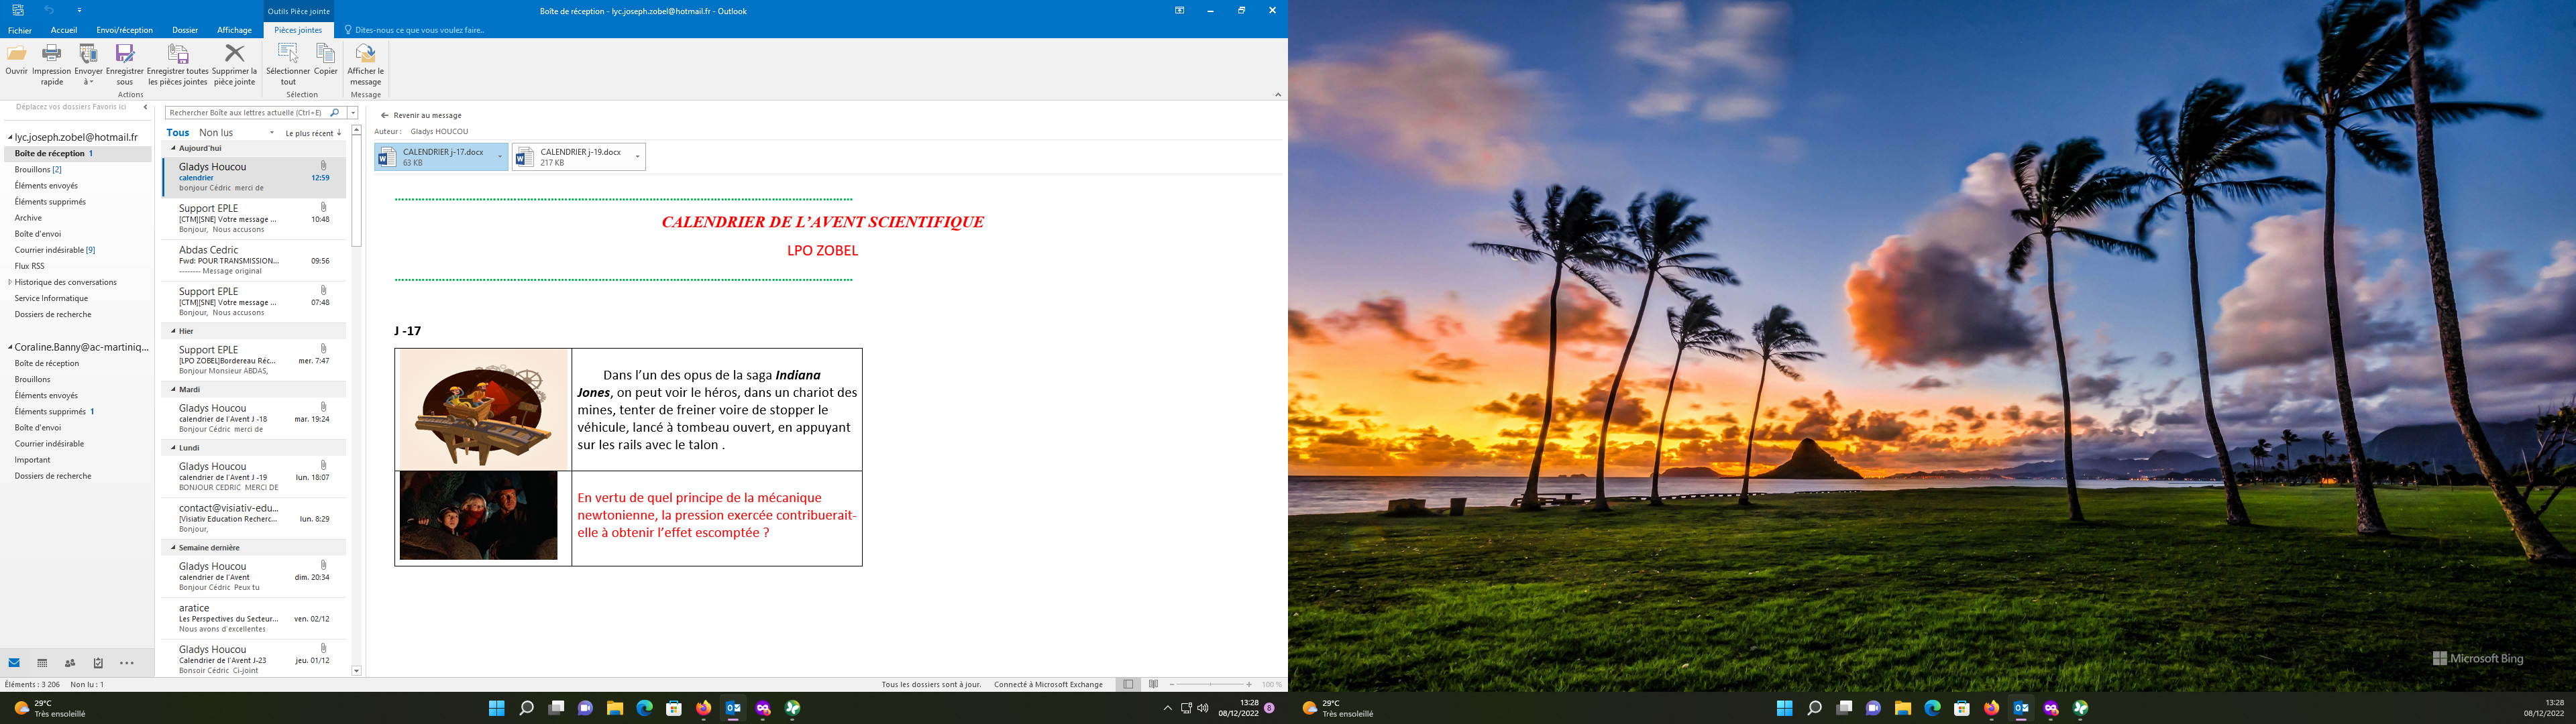Collapse the Aujourd'hui message group
Viewport: 2576px width, 724px height.
click(x=173, y=148)
